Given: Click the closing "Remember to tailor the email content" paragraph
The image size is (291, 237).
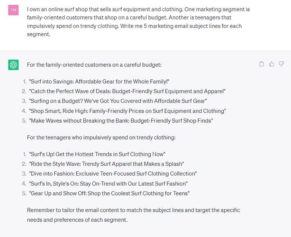Looking at the screenshot, I should 133,210.
